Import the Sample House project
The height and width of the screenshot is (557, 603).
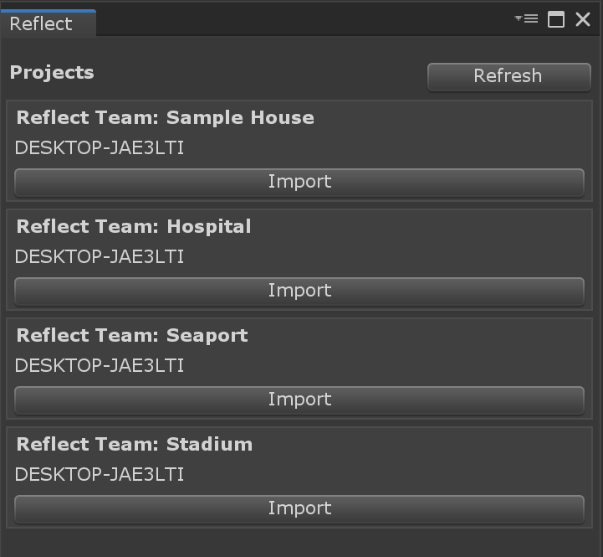pos(299,183)
